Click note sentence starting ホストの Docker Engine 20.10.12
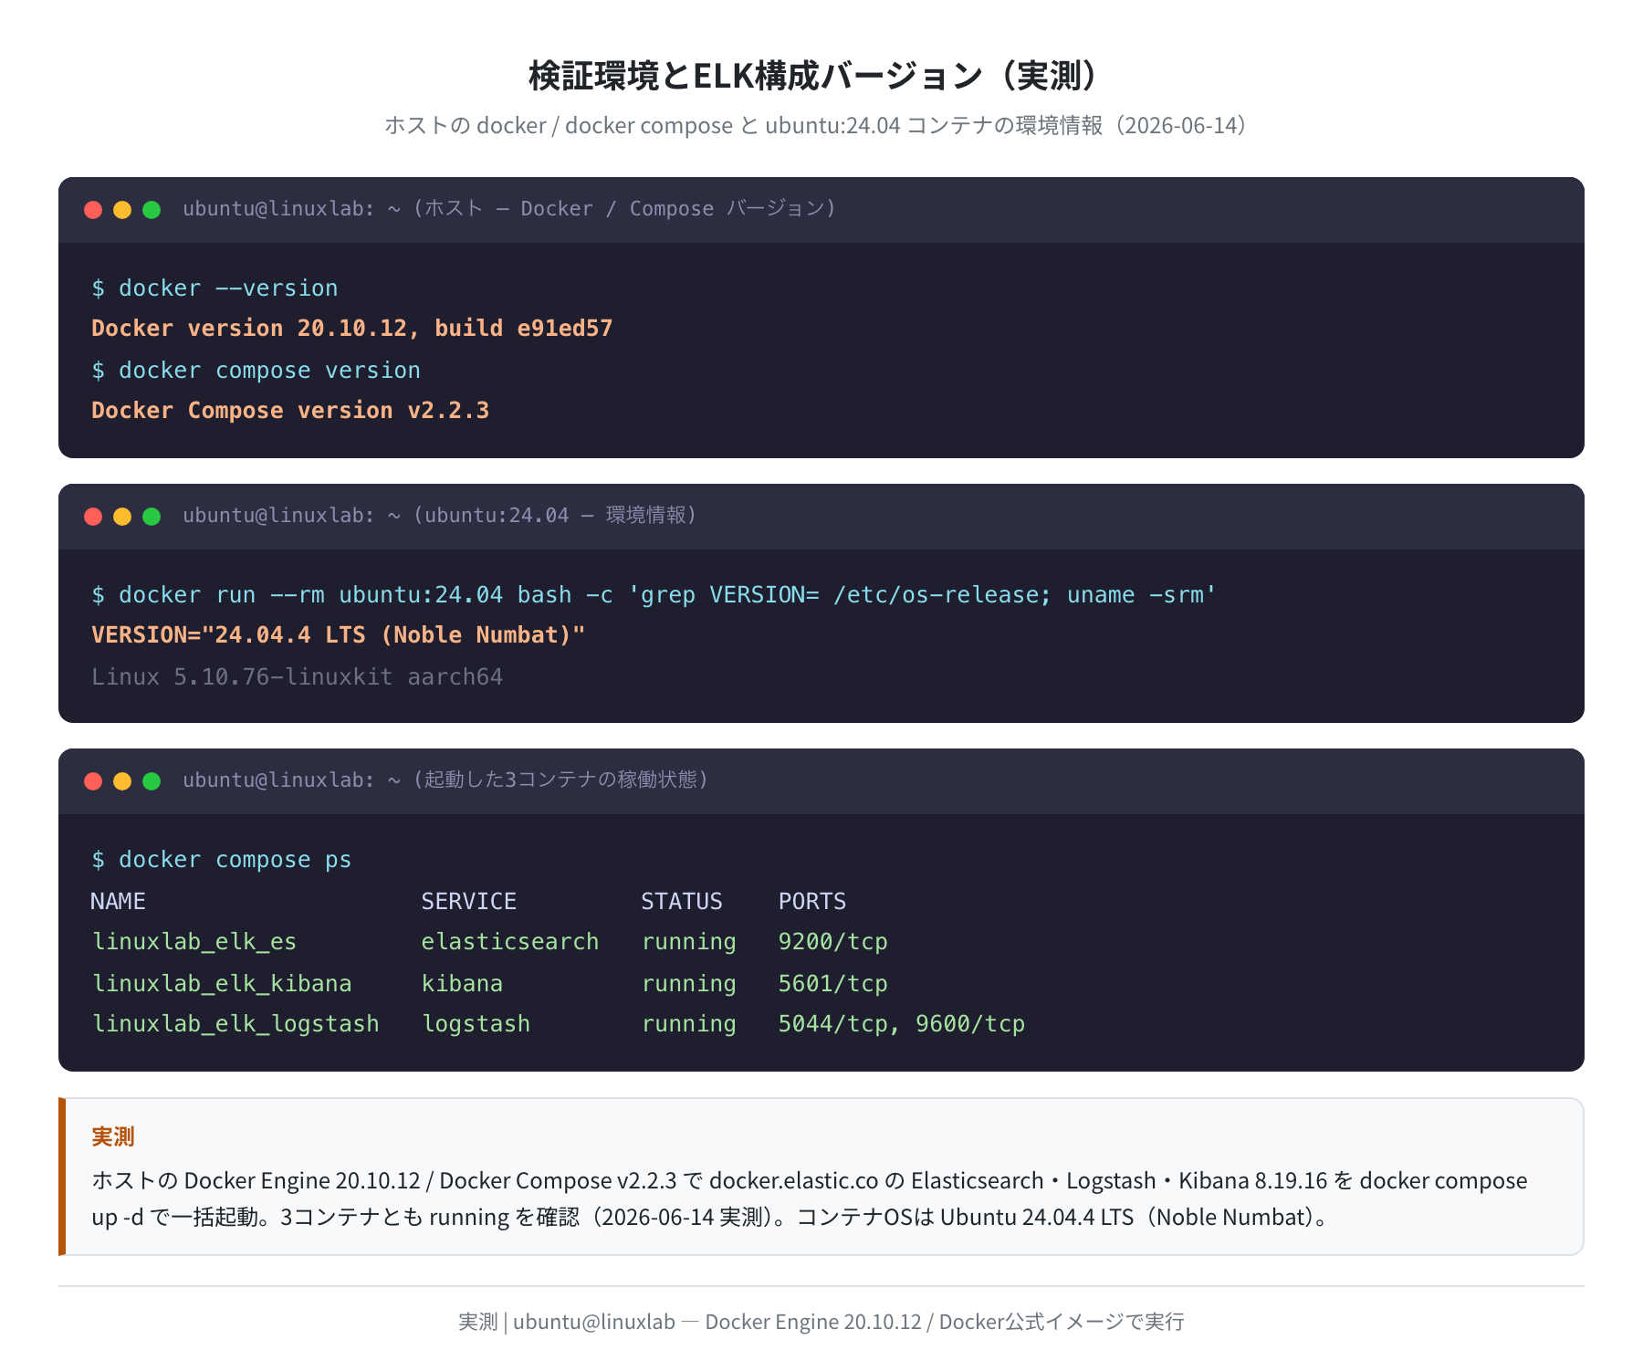The image size is (1643, 1371). click(x=809, y=1180)
